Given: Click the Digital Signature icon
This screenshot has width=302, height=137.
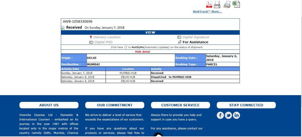Looking at the screenshot, I should coord(179,37).
